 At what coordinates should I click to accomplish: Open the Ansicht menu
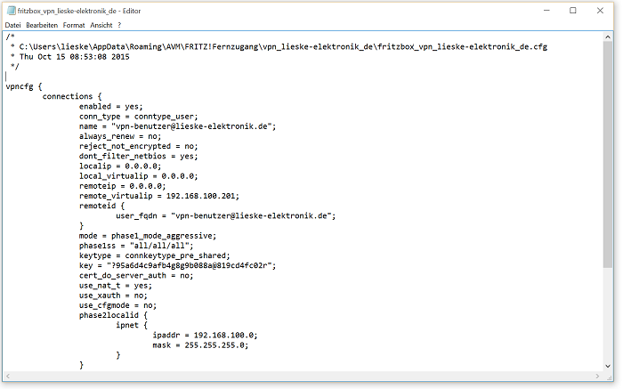(101, 25)
